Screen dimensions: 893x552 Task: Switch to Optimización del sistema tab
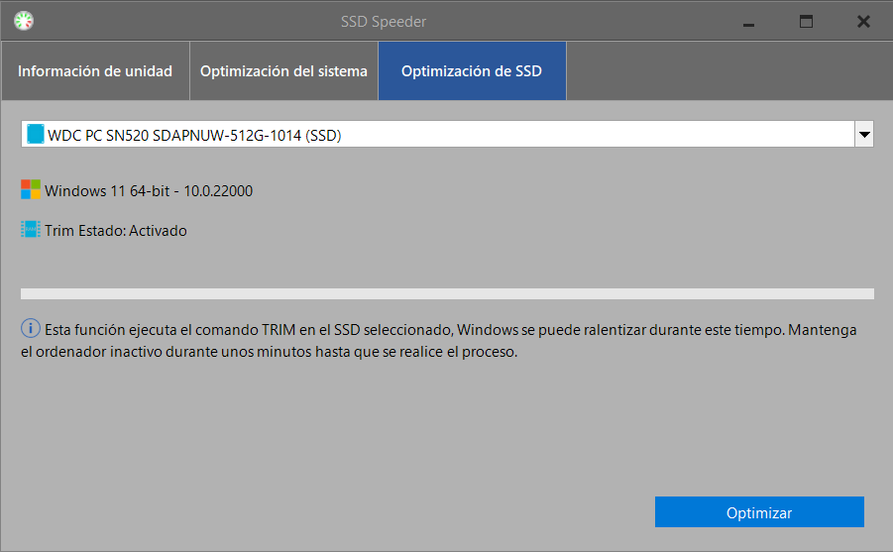(x=283, y=71)
